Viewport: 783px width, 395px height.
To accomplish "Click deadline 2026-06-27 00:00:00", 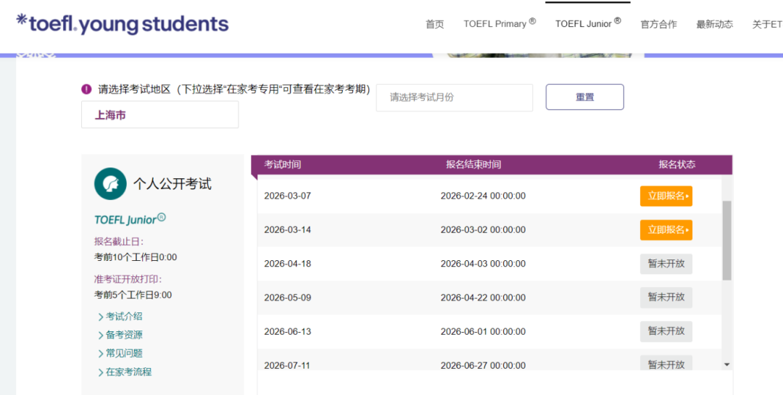I will [483, 365].
